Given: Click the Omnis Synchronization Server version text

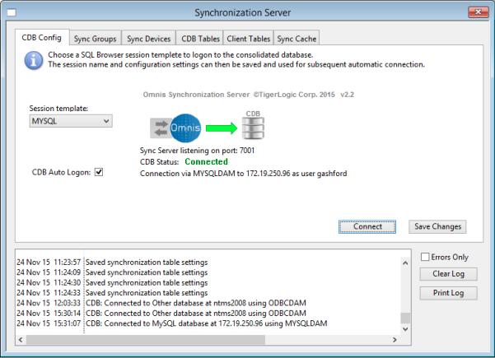Looking at the screenshot, I should [249, 95].
